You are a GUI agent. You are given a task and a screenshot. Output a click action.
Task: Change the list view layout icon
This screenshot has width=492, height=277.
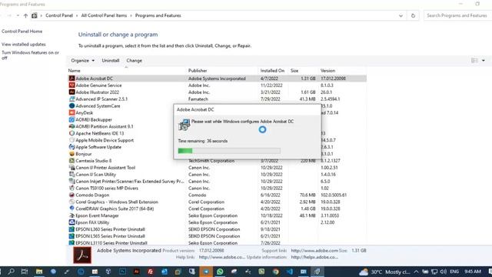click(x=474, y=60)
